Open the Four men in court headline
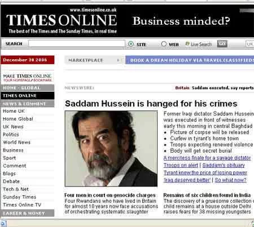Viewport: 254px width, 227px height. pos(110,195)
